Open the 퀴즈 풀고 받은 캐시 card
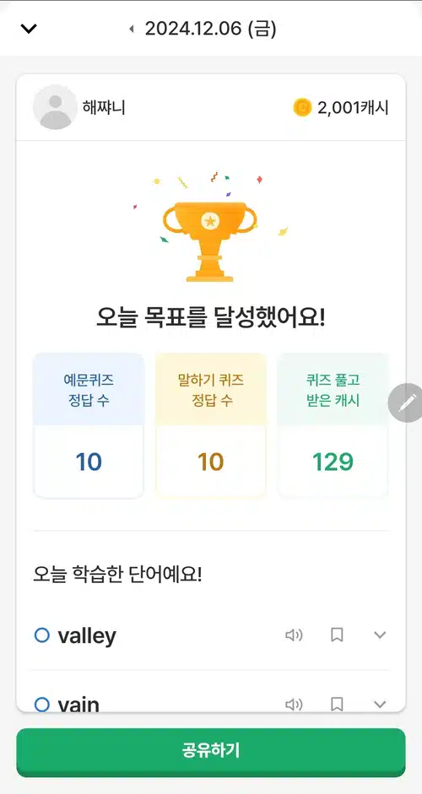Viewport: 422px width, 794px height. (333, 425)
